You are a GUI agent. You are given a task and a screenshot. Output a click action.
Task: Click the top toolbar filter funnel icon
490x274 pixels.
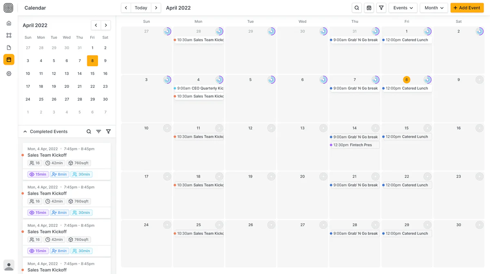tap(381, 8)
